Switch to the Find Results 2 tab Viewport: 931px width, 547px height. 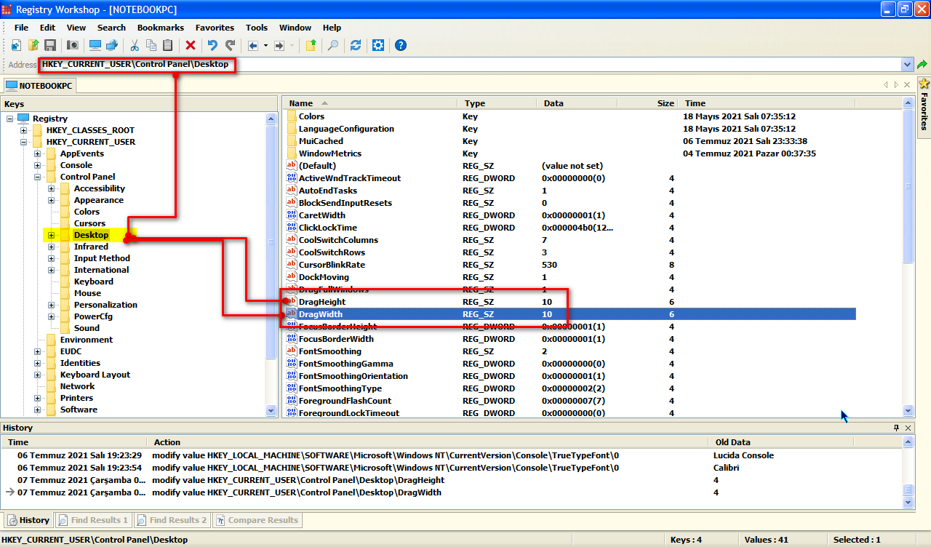point(172,520)
